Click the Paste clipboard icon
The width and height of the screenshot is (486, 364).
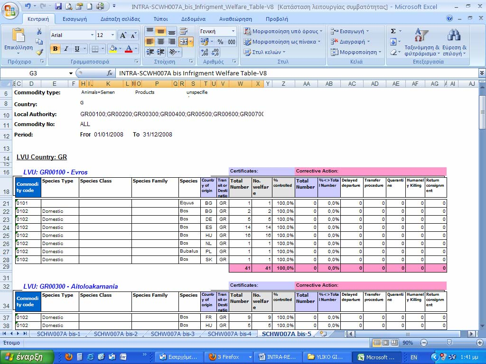19,35
